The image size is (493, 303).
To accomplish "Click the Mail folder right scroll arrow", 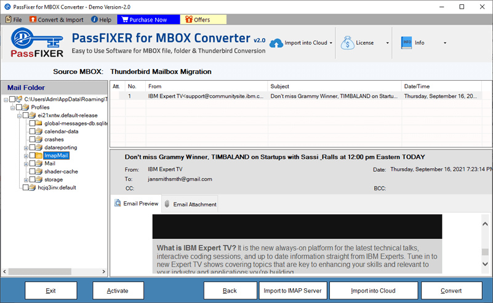I will coord(104,271).
